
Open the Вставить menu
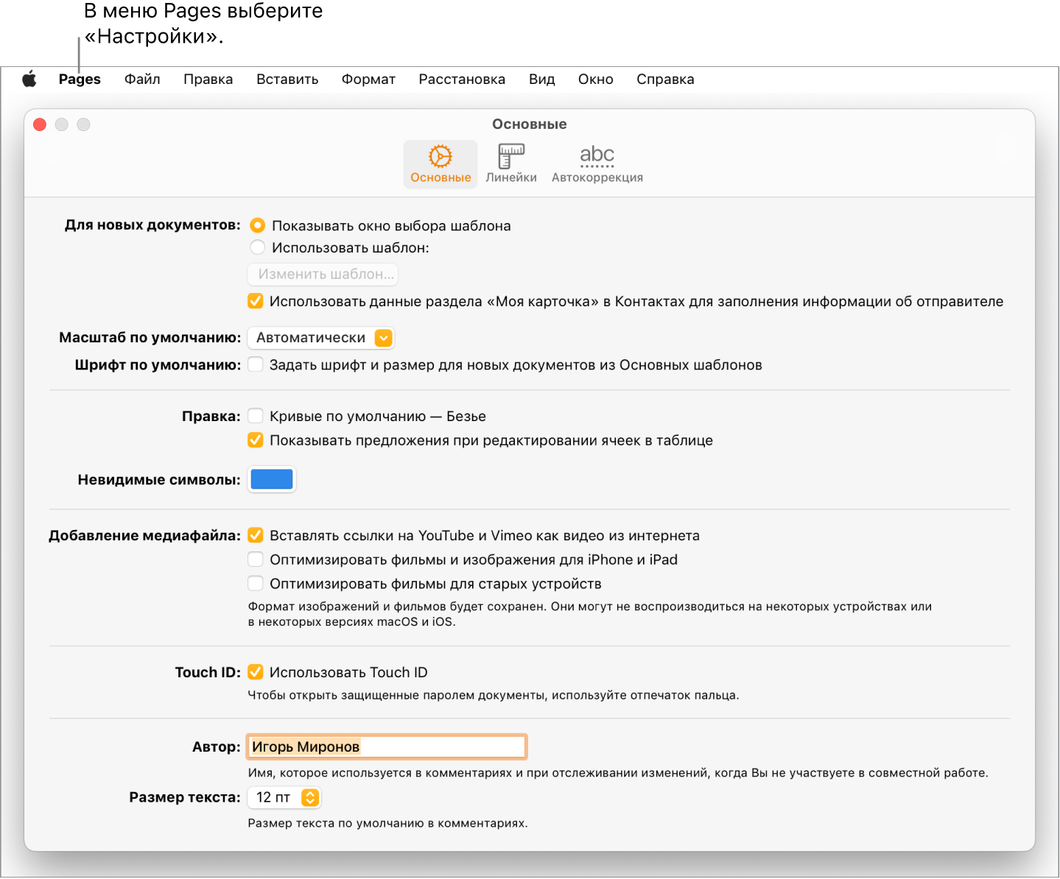pyautogui.click(x=287, y=80)
